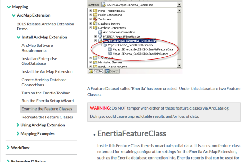This screenshot has width=246, height=162.
Task: Select Vegas15Enertia_GeoDB.DBO.EnertiaPolygons item
Action: click(141, 54)
